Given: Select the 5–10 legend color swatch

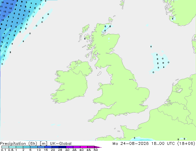Looking at the screenshot, I should (x=34, y=147).
